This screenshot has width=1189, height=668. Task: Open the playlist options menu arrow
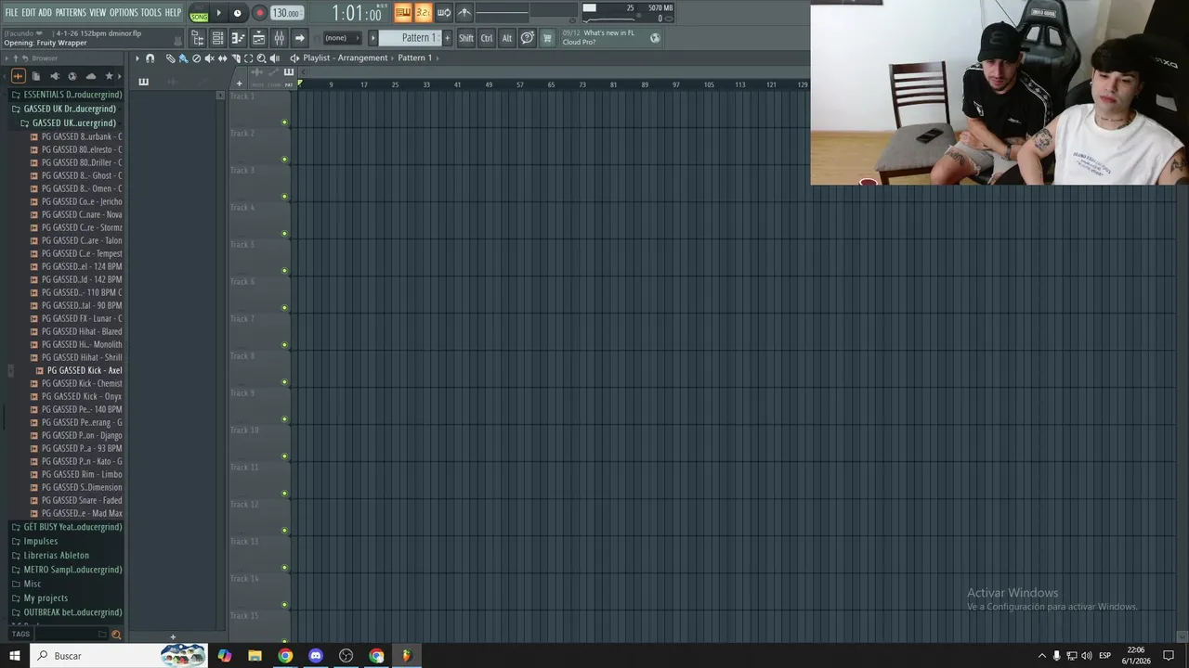[x=137, y=58]
